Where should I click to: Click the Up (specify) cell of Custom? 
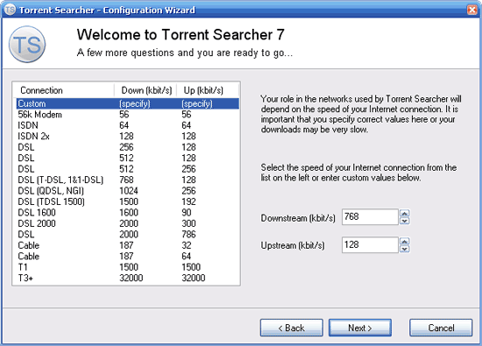tap(197, 103)
